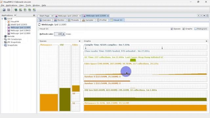The height and width of the screenshot is (118, 210).
Task: Click the Save Snapshot toolbar icon
Action: click(x=9, y=10)
